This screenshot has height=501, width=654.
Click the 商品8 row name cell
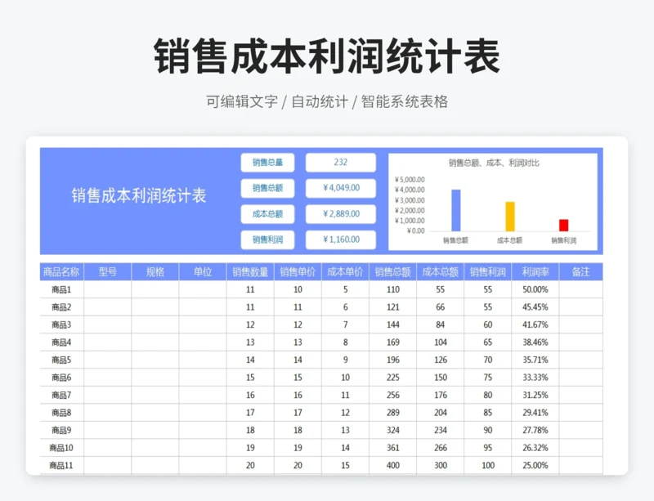tap(62, 413)
